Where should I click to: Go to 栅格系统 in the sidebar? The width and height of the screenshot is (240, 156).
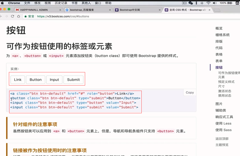pyautogui.click(x=222, y=35)
